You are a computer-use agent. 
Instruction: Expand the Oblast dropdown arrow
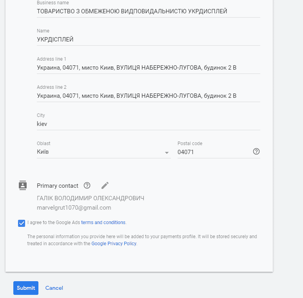pos(167,153)
